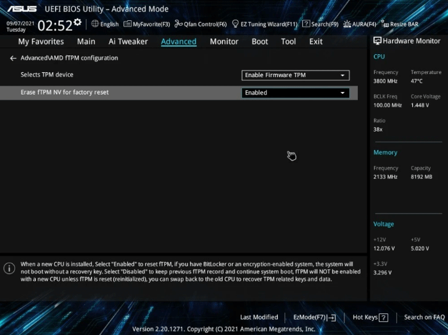Click the Last Modified button

click(x=259, y=317)
